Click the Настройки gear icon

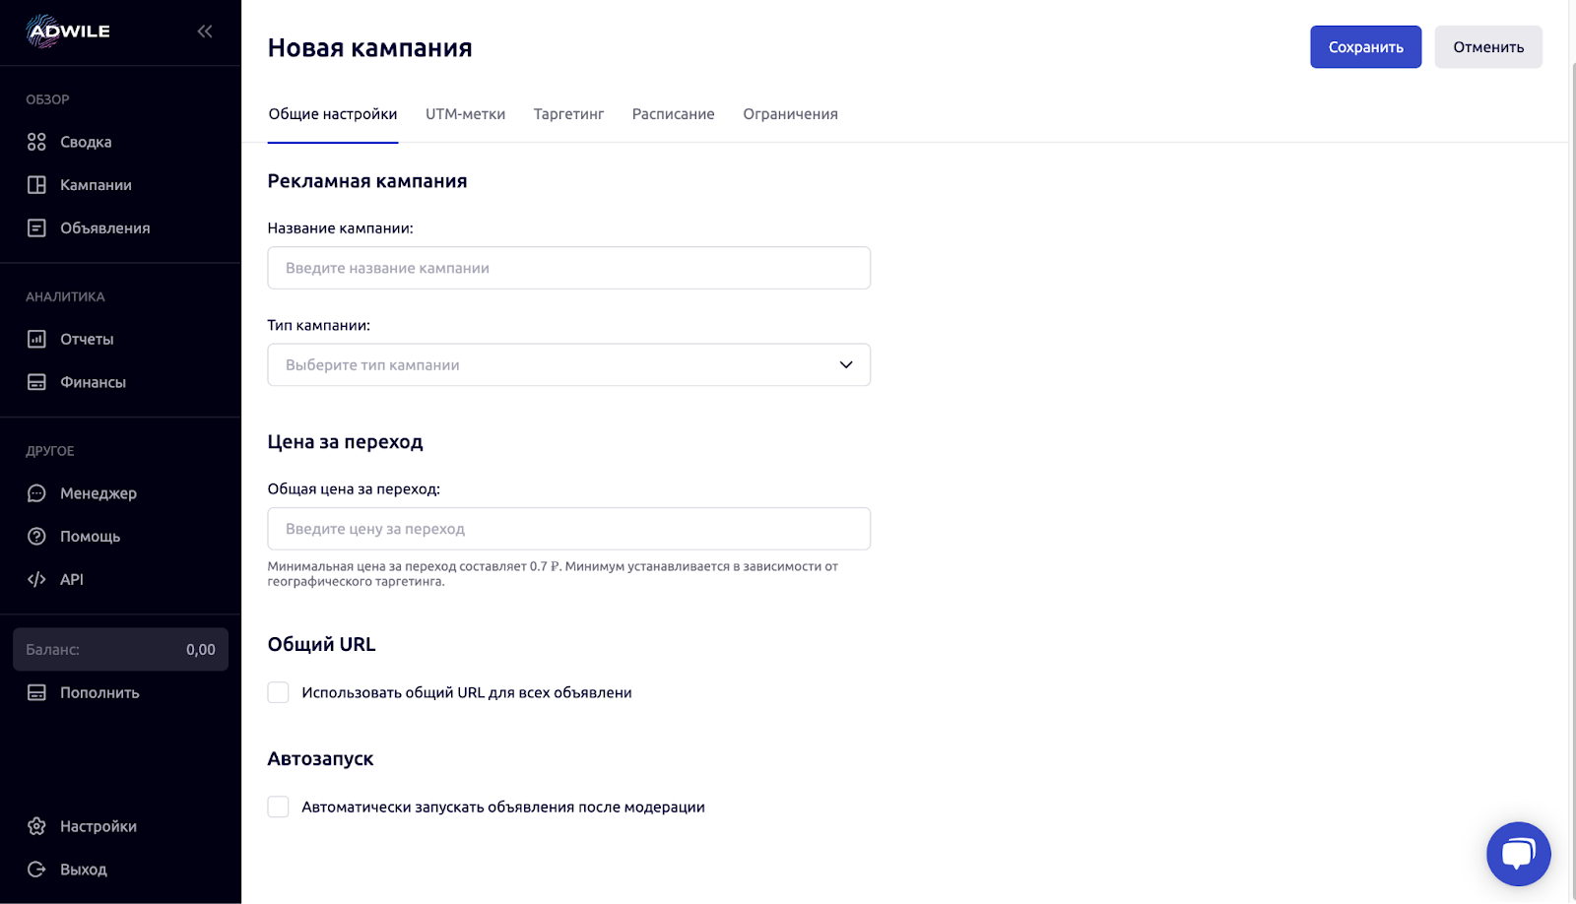click(x=36, y=826)
